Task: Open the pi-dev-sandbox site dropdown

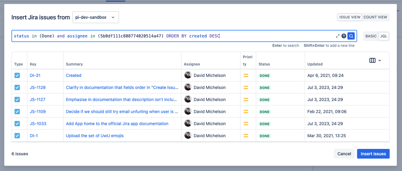Action: [x=96, y=17]
